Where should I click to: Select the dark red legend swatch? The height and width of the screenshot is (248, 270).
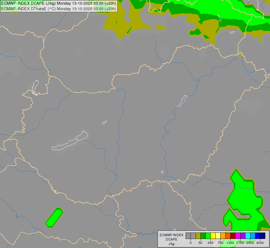pos(233,236)
